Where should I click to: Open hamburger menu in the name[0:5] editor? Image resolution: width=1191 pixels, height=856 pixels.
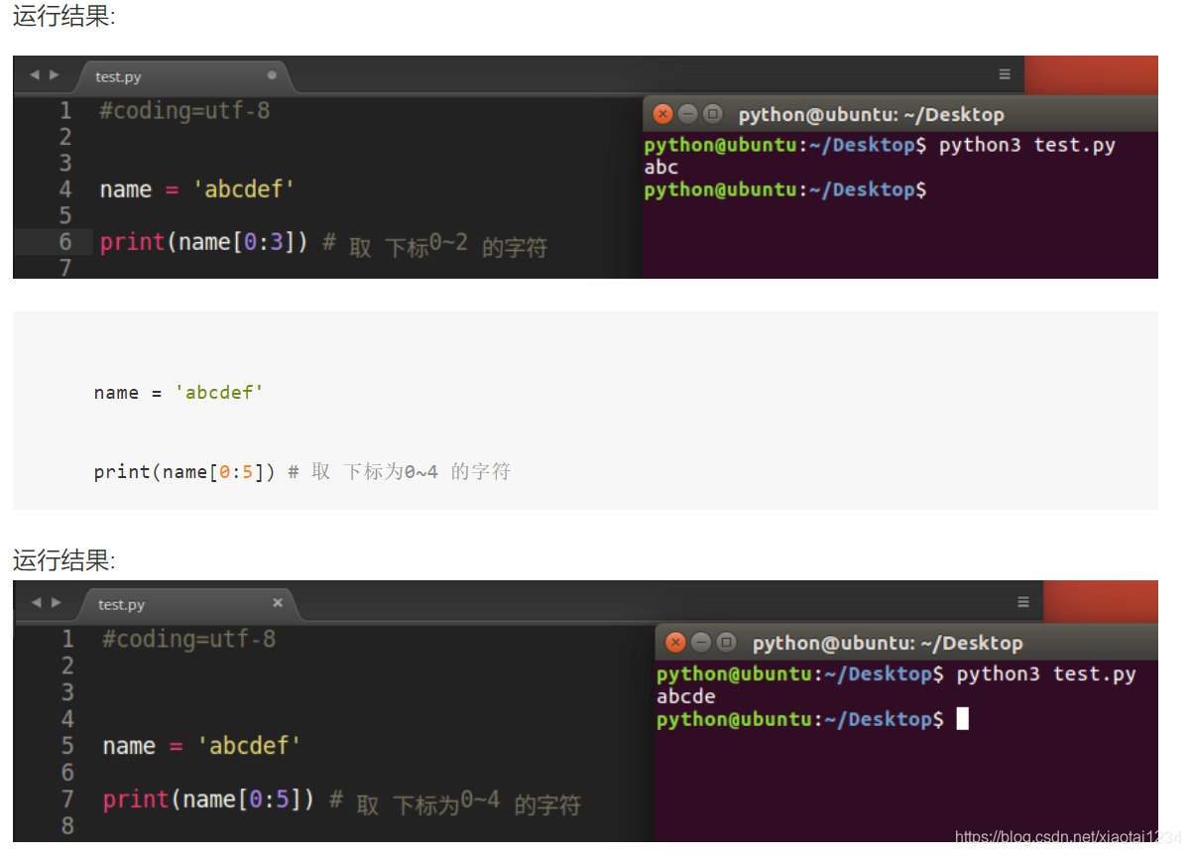point(1023,602)
